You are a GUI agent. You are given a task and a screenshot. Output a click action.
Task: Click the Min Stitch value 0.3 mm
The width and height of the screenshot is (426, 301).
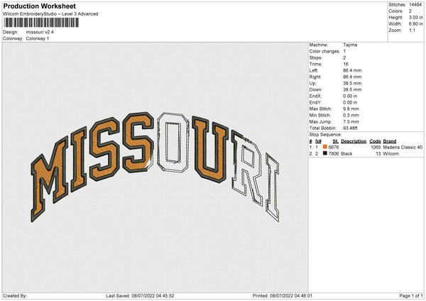point(351,115)
